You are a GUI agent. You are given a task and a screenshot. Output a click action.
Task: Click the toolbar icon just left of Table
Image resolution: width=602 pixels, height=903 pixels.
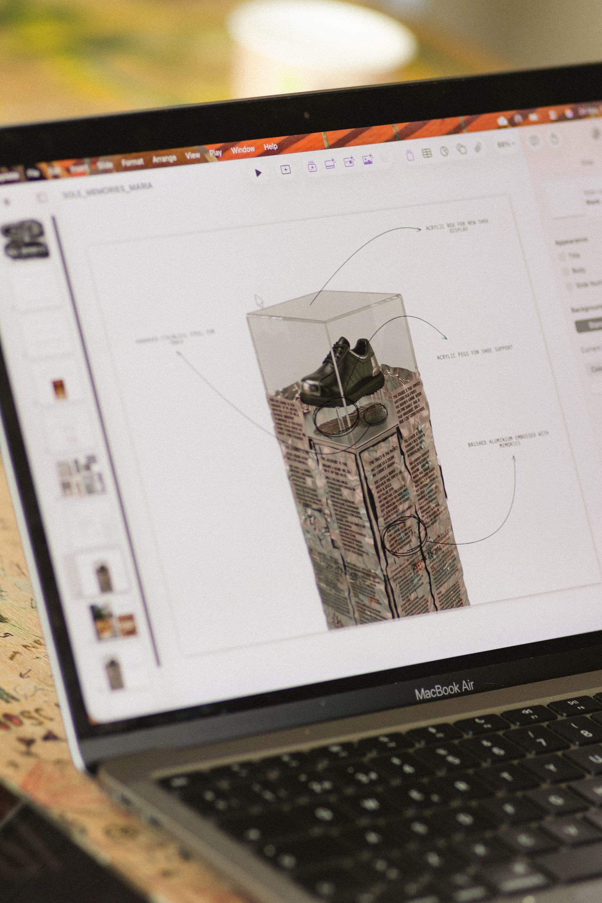pyautogui.click(x=410, y=155)
